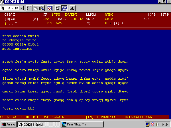Open the Avvio start menu
171x128 pixels.
coord(9,124)
